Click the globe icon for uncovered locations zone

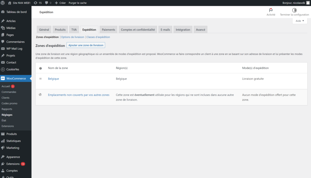coord(40,95)
